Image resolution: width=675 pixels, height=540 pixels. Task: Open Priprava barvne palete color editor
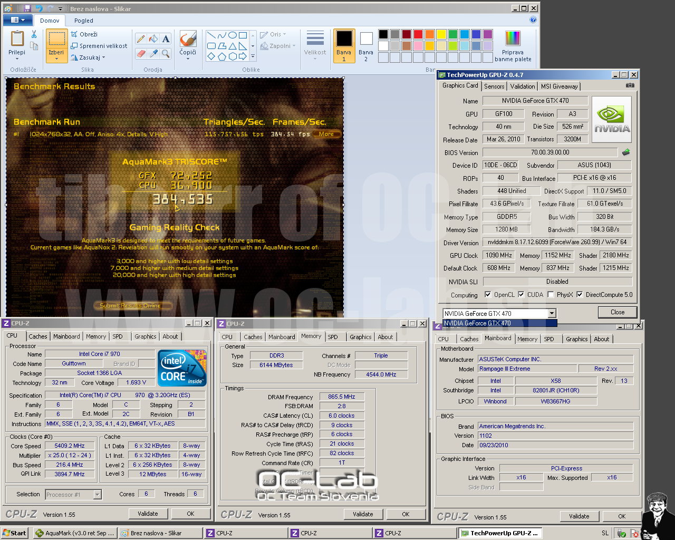point(513,45)
